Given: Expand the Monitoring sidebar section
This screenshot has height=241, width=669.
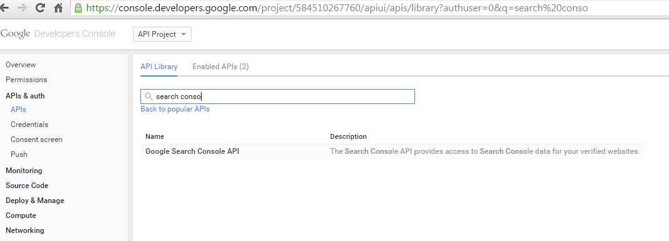Looking at the screenshot, I should click(x=24, y=171).
